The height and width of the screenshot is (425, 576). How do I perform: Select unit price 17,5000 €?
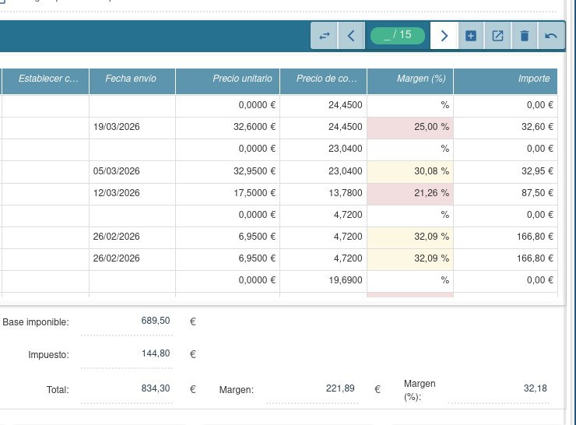coord(228,193)
